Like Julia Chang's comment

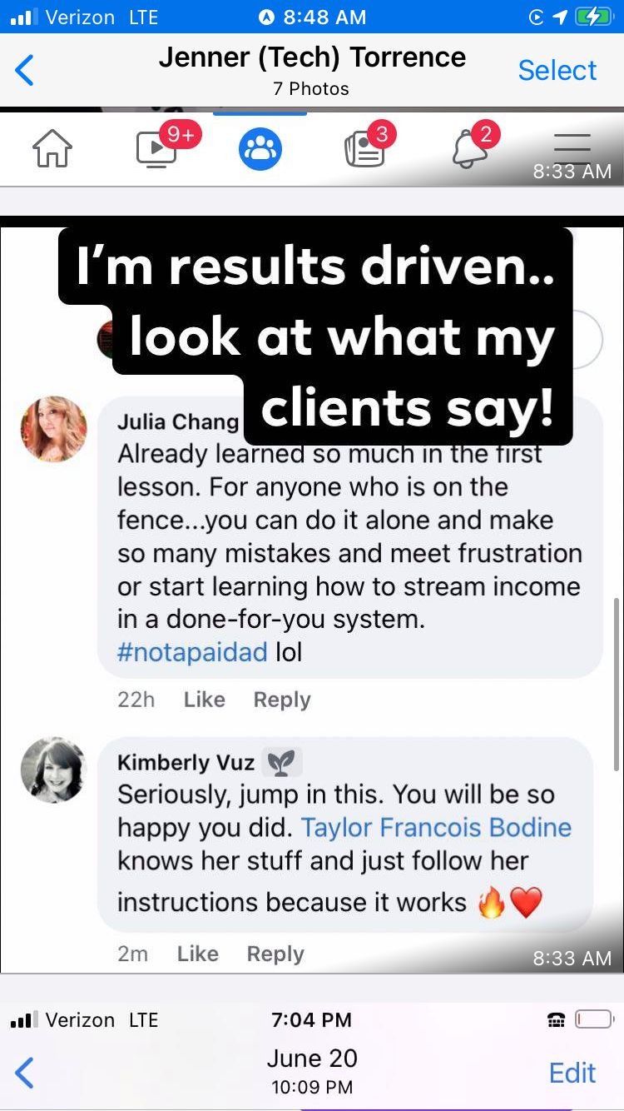[205, 700]
